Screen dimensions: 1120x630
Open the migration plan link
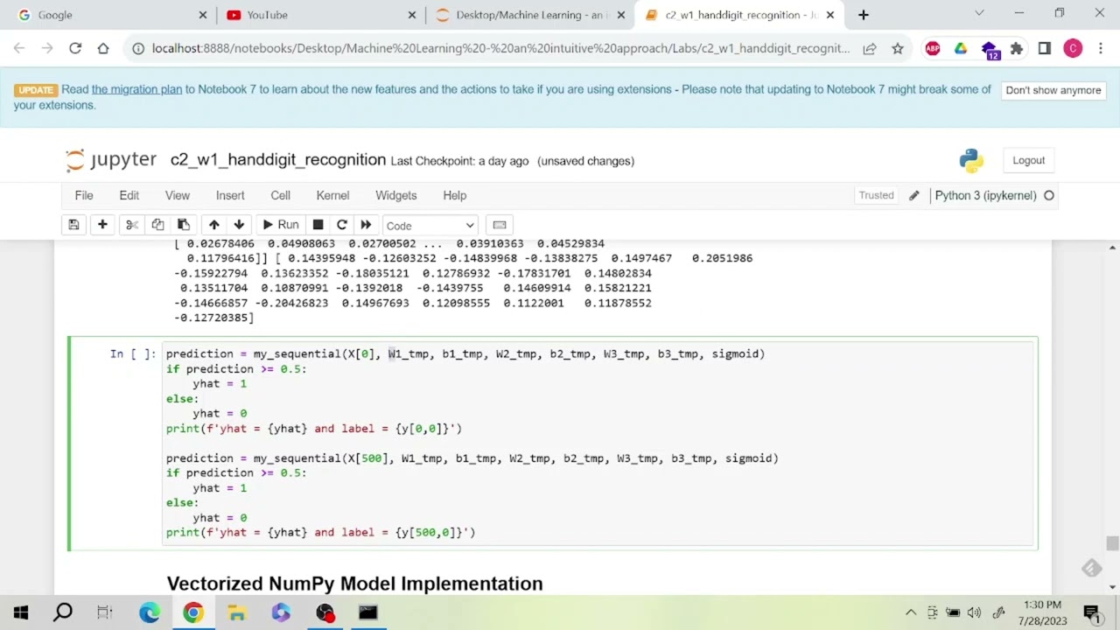coord(136,89)
